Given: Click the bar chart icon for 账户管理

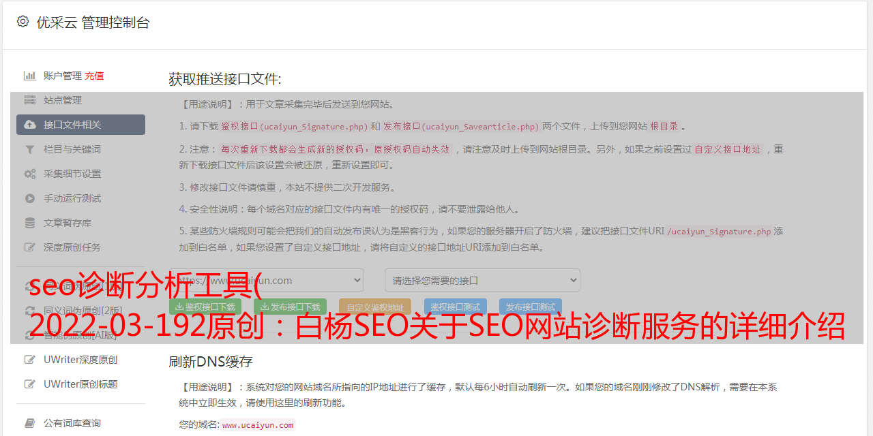Looking at the screenshot, I should (30, 76).
